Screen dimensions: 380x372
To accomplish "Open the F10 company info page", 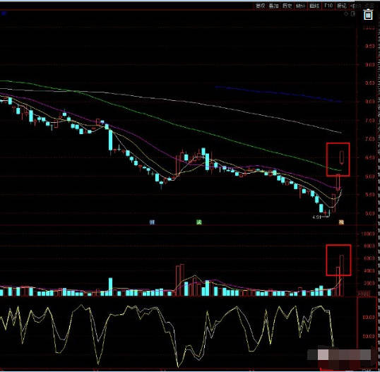I will click(328, 6).
